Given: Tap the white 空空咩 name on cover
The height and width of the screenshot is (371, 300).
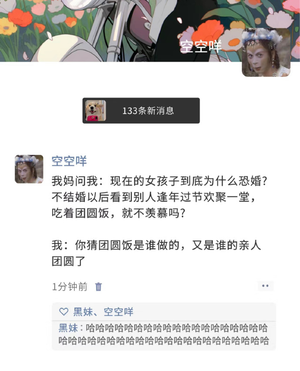Looking at the screenshot, I should (200, 47).
